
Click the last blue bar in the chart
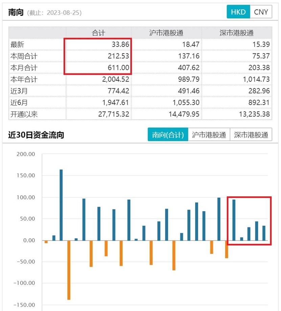[x=264, y=233]
